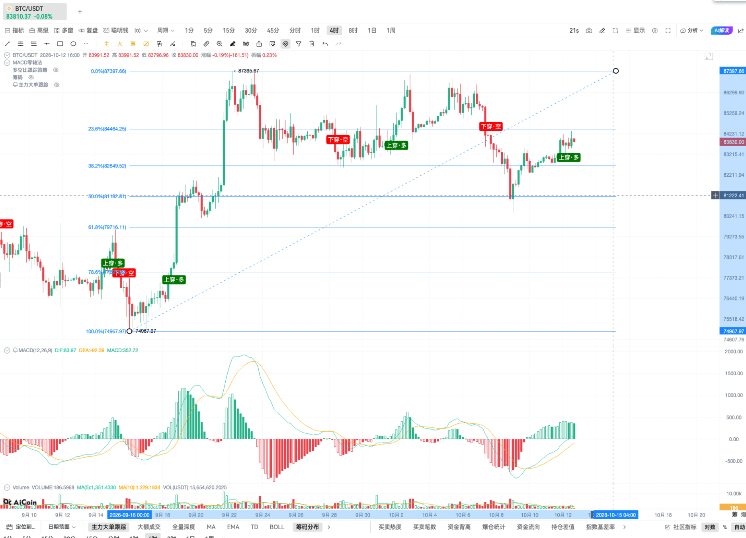Click the 定位到 locate button

(21, 527)
